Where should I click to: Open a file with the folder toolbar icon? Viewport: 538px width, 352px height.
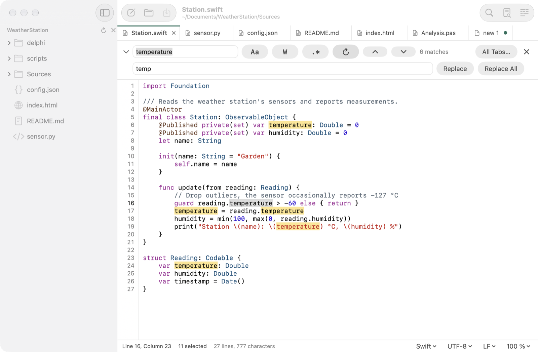coord(149,13)
